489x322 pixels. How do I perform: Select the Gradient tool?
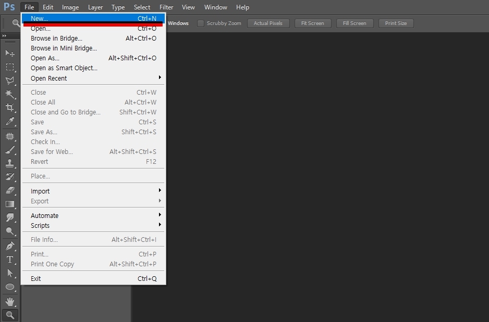click(x=10, y=204)
